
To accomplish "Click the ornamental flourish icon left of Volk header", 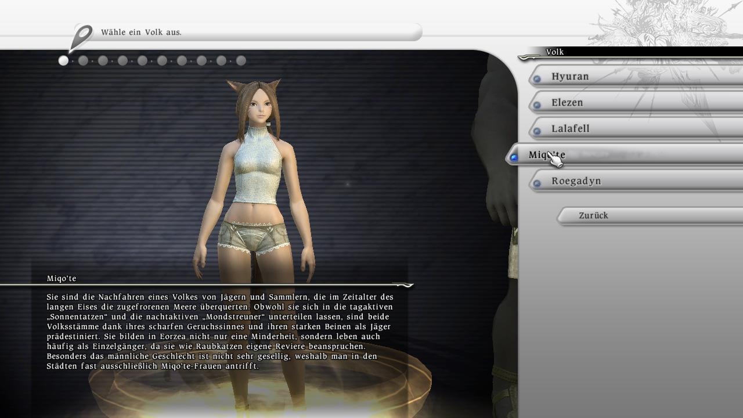I will pos(529,56).
